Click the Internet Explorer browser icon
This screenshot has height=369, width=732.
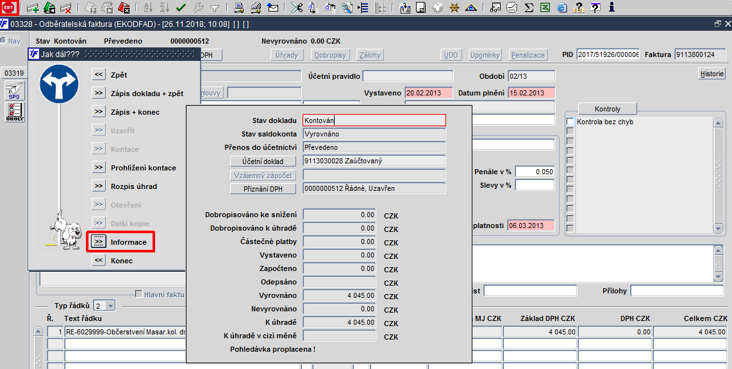pyautogui.click(x=561, y=8)
